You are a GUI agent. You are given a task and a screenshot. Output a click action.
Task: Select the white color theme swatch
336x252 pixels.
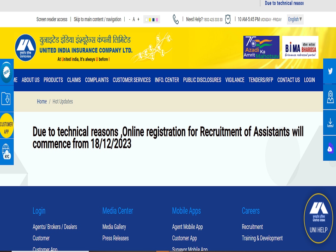[146, 20]
